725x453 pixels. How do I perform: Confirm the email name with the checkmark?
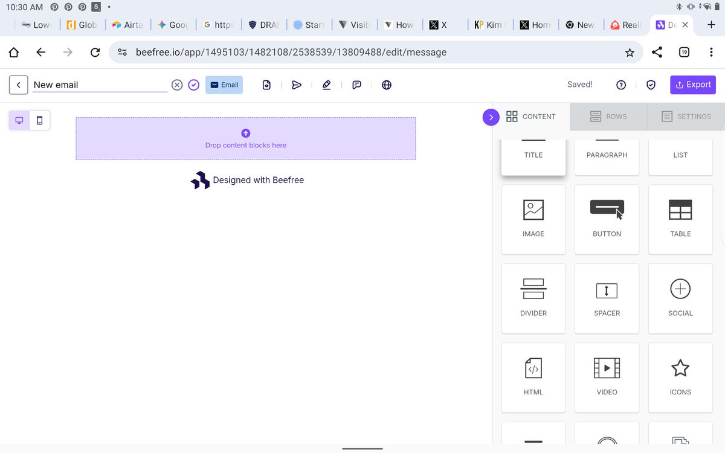point(193,85)
